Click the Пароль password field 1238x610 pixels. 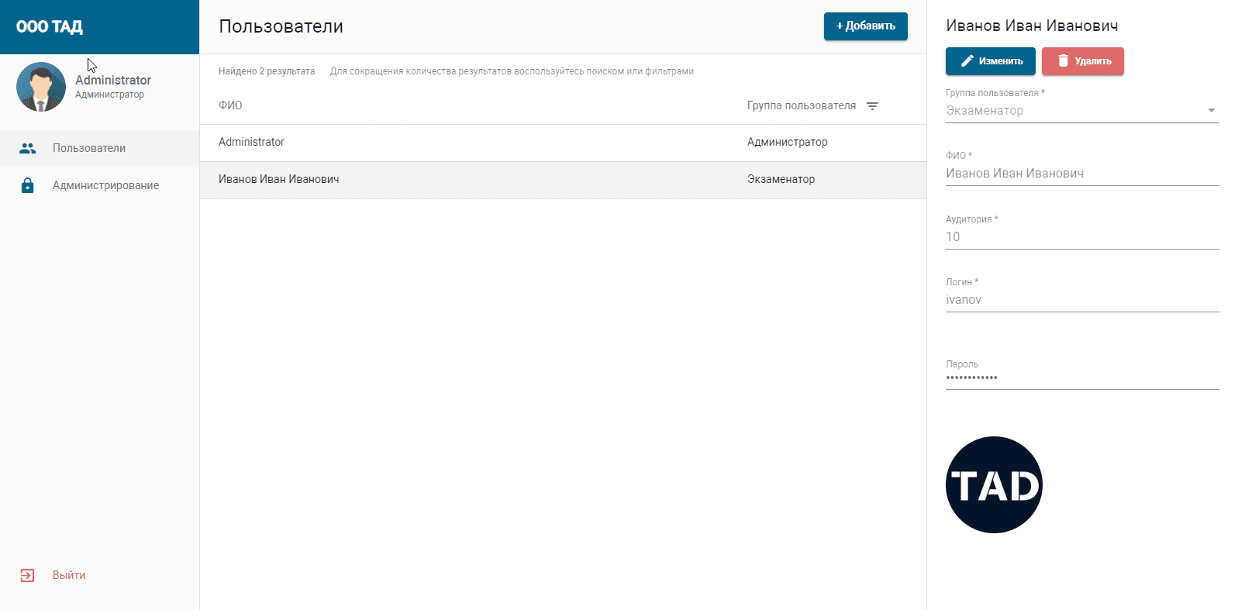1081,378
